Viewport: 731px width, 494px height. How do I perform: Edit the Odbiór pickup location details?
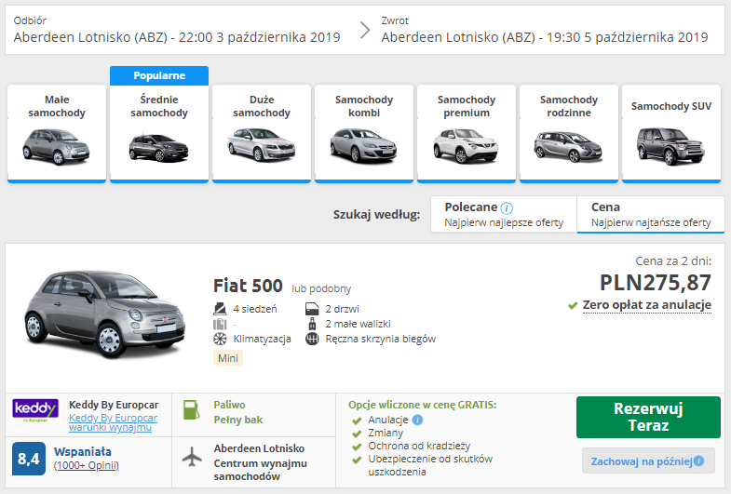coord(177,30)
